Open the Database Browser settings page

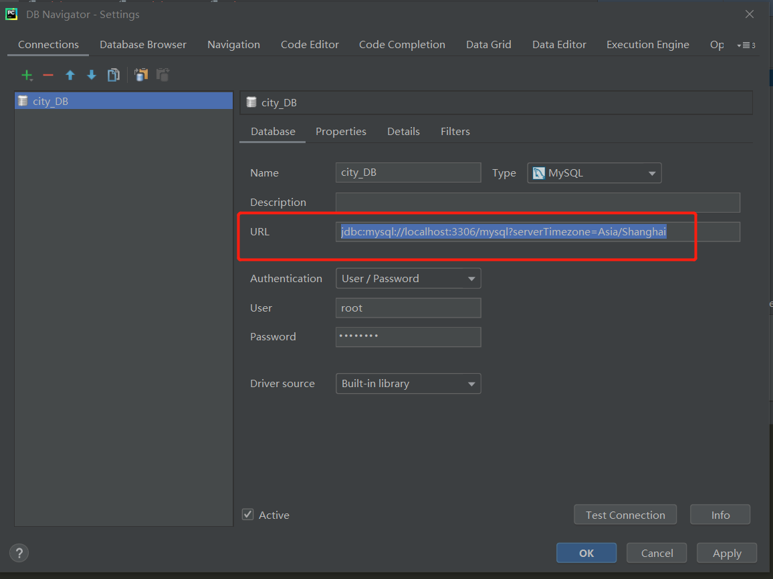pyautogui.click(x=142, y=44)
